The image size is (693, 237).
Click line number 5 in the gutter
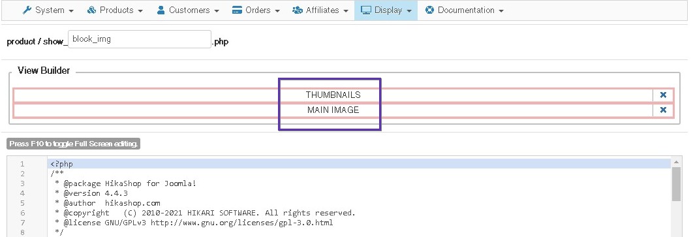tap(22, 203)
